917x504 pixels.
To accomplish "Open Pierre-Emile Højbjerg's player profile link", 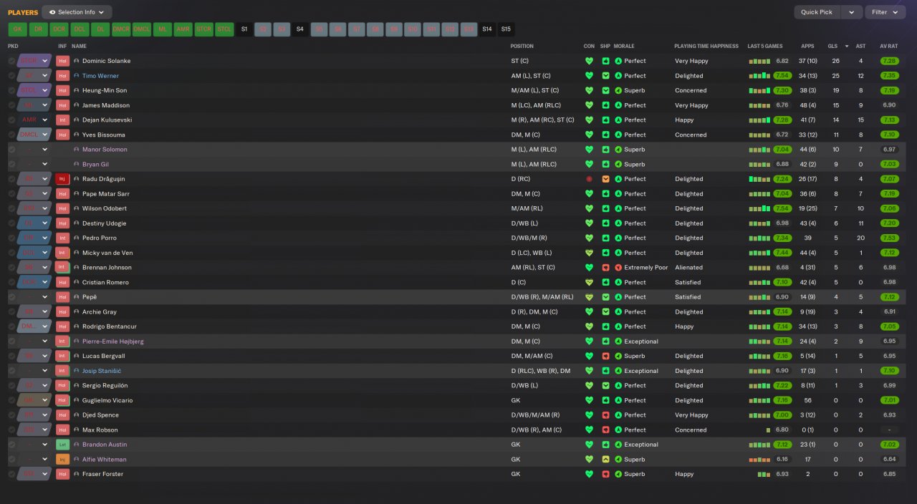I will (112, 341).
